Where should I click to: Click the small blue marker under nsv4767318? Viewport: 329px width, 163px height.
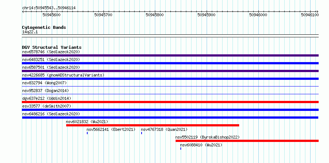142,133
